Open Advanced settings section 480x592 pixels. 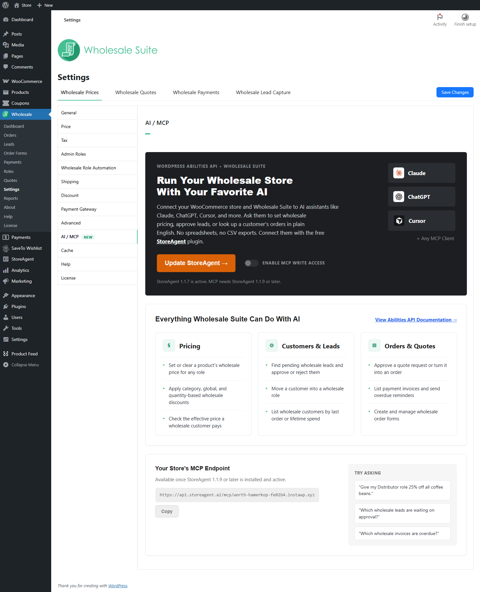pyautogui.click(x=97, y=223)
